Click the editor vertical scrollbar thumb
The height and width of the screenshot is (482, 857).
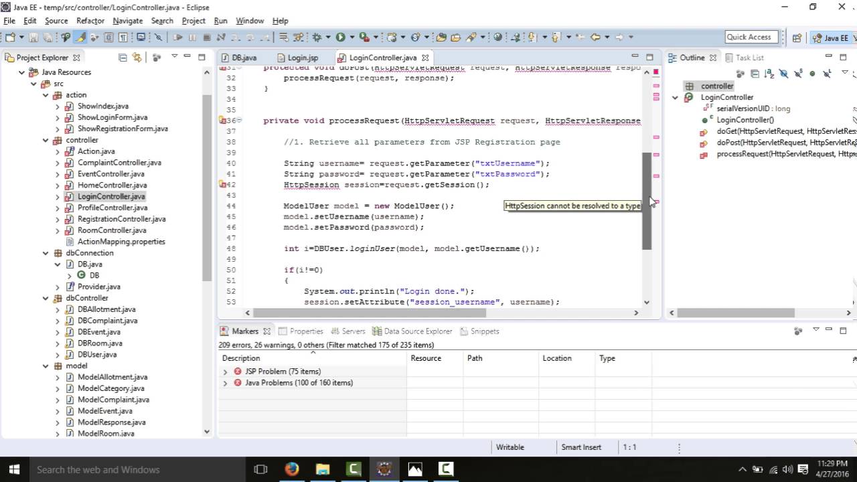click(x=647, y=201)
